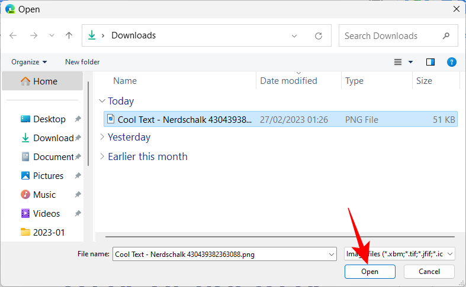Open the Organize dropdown menu
Image resolution: width=466 pixels, height=287 pixels.
pyautogui.click(x=28, y=62)
